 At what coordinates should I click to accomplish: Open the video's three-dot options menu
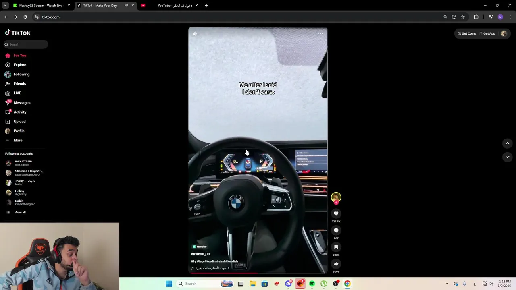click(x=320, y=34)
